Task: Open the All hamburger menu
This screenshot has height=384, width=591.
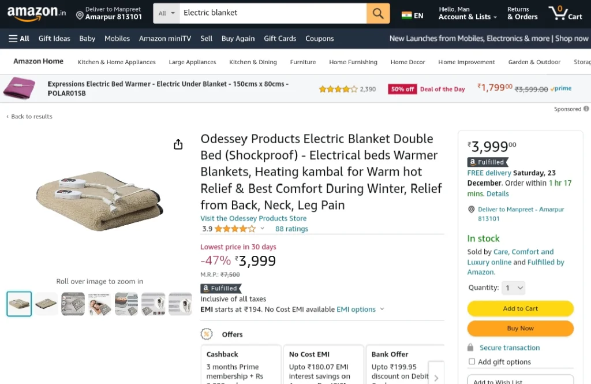Action: pos(19,39)
